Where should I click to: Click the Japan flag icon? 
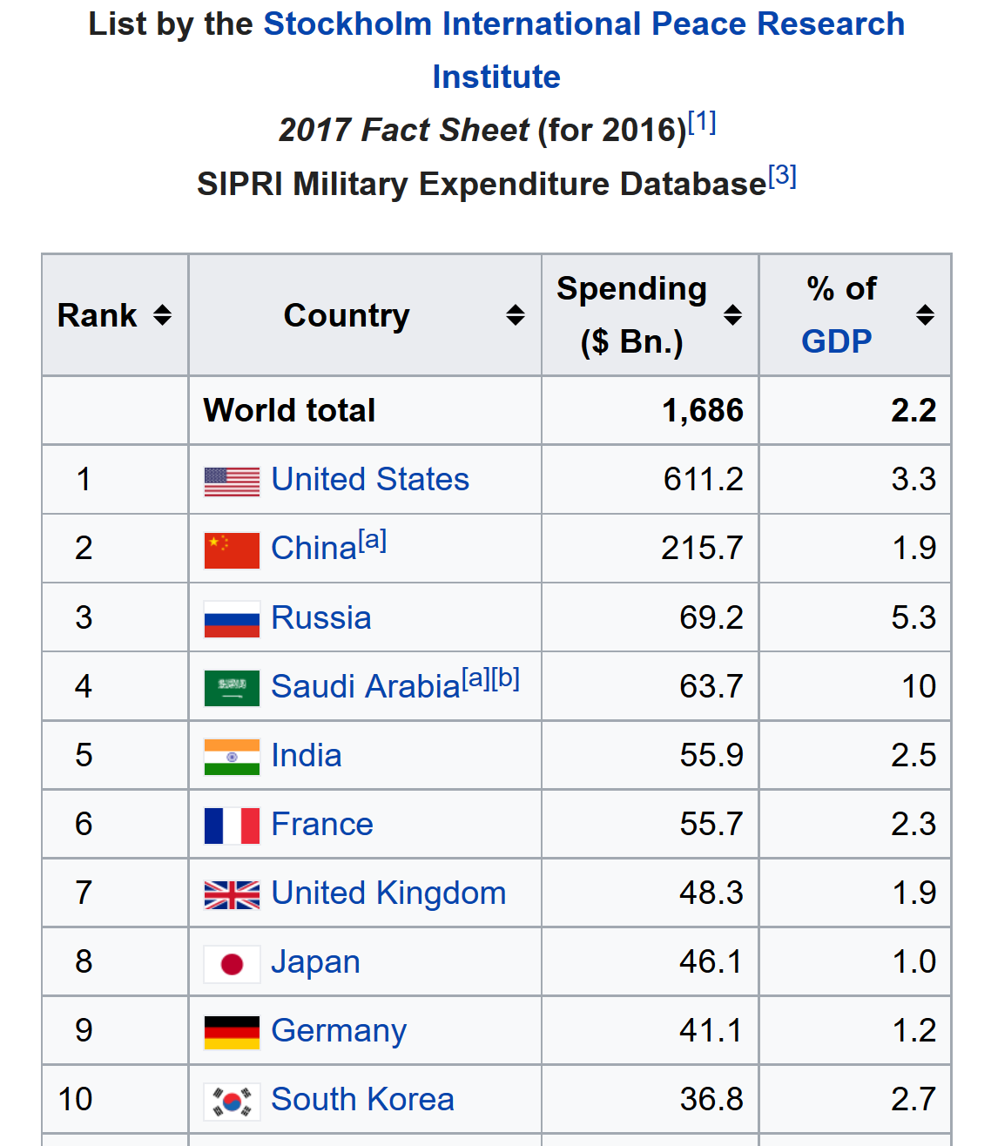(232, 964)
